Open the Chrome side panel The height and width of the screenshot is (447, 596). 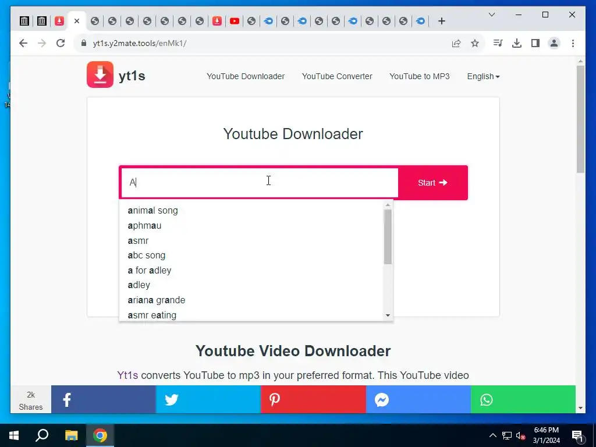pyautogui.click(x=535, y=43)
